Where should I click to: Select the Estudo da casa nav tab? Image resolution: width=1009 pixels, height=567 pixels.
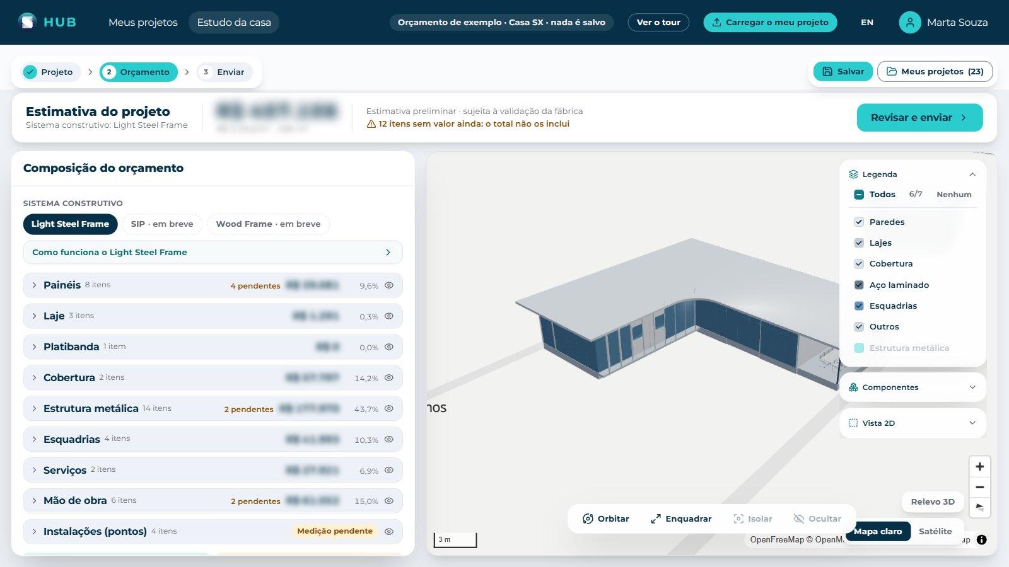pos(234,22)
